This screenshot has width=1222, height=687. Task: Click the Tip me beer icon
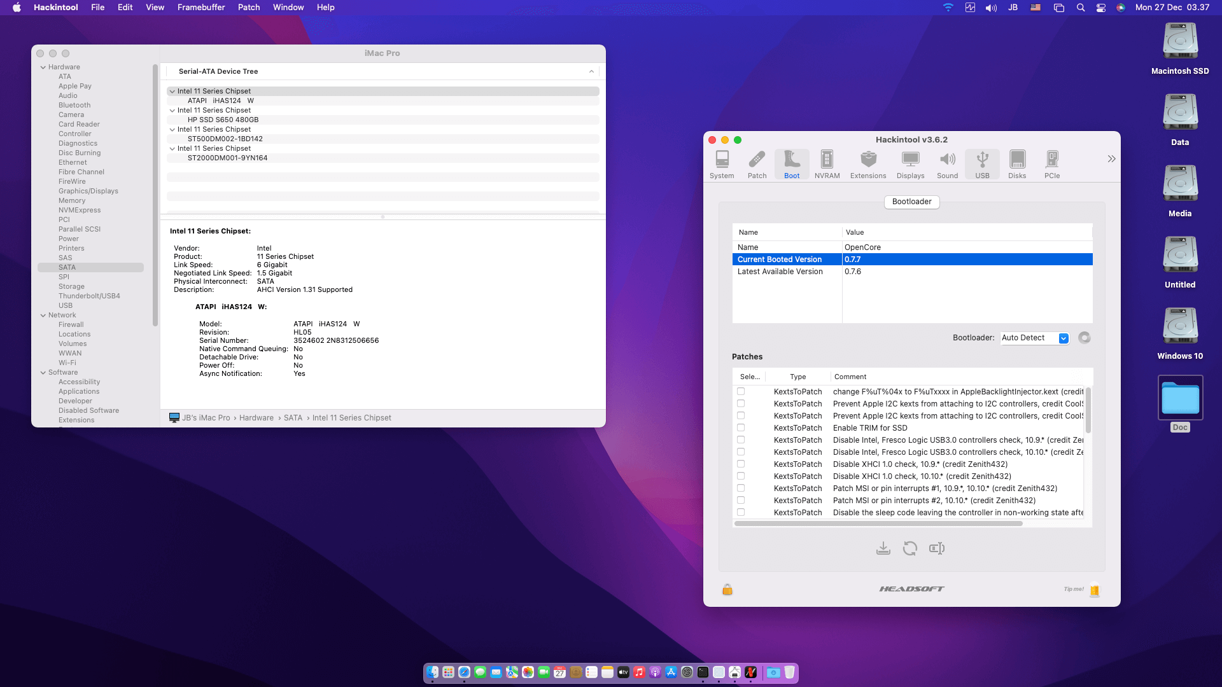click(x=1095, y=590)
